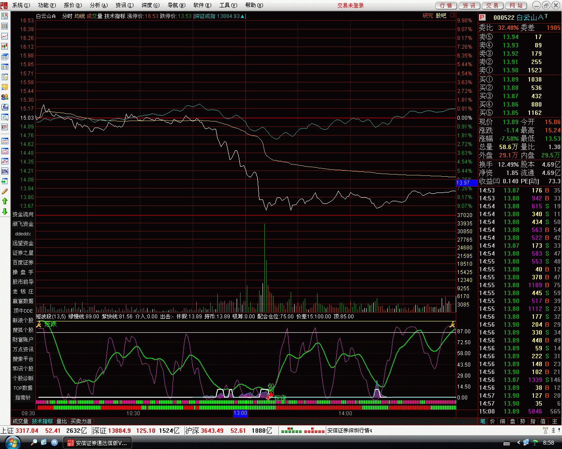Switch to the 买卖力道 bottom tab
Viewport: 562px width, 449px height.
point(81,421)
